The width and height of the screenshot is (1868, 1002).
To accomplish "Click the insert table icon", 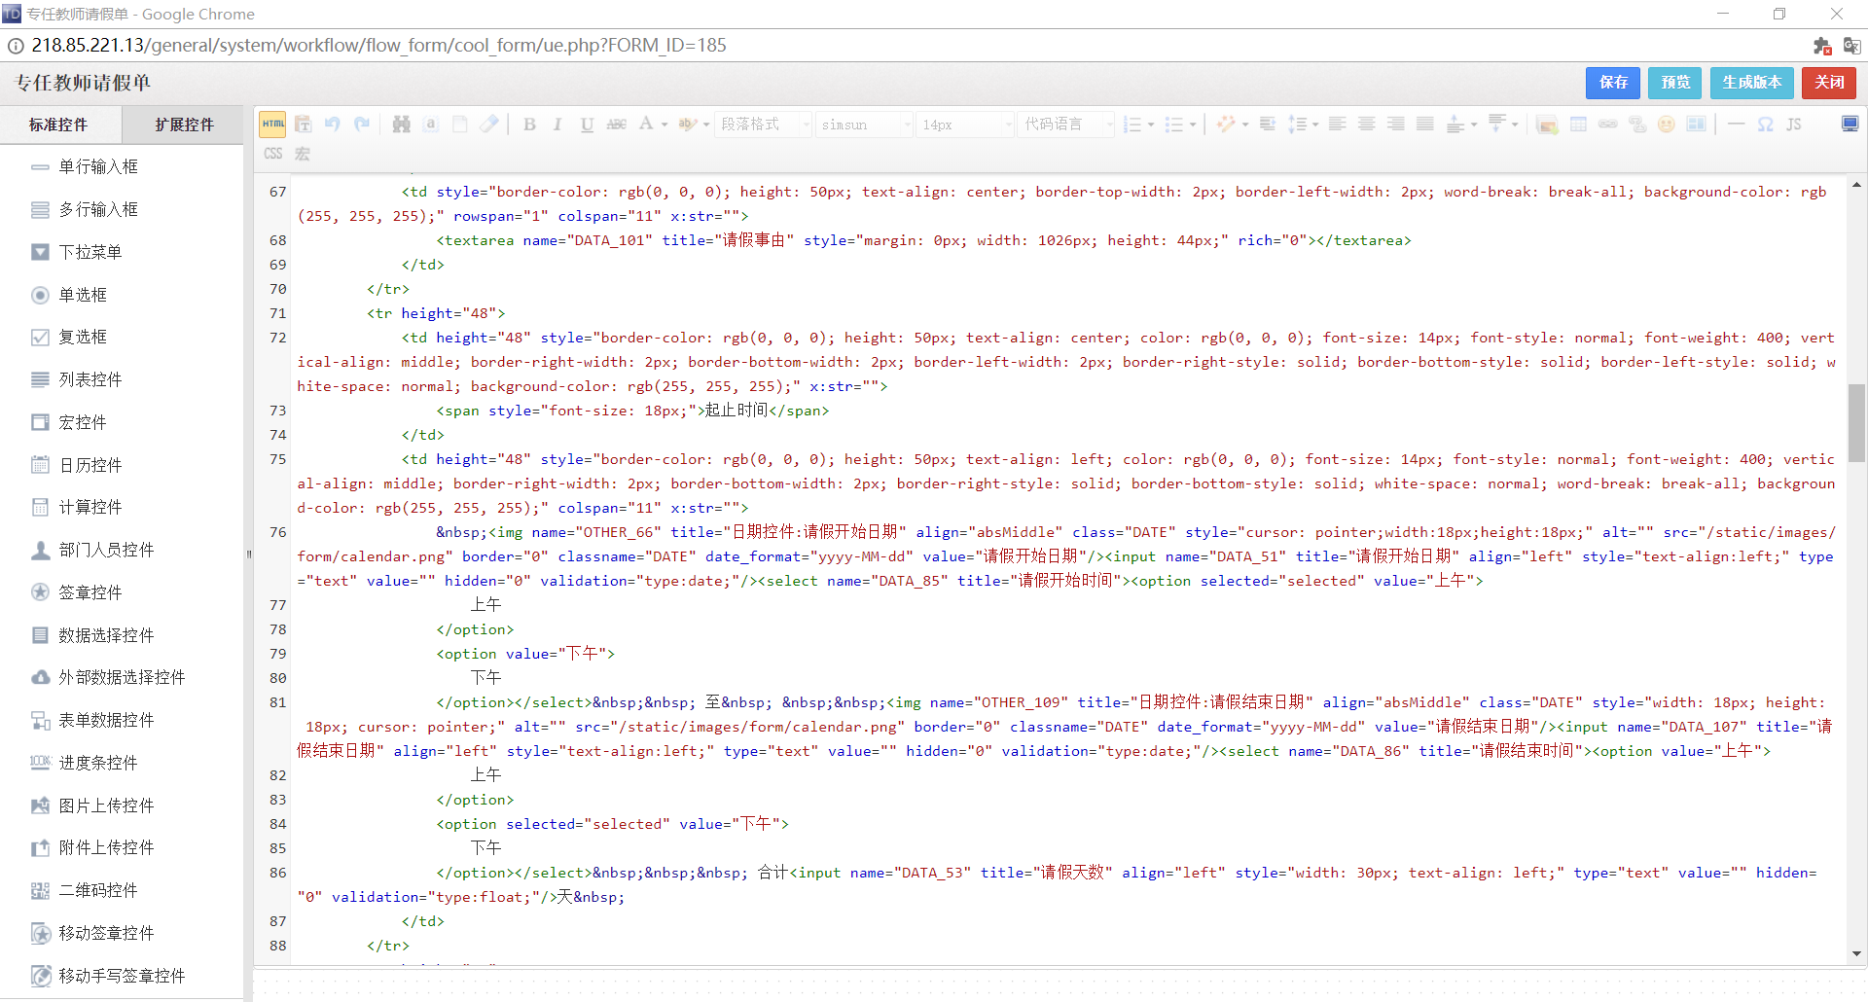I will 1578,125.
